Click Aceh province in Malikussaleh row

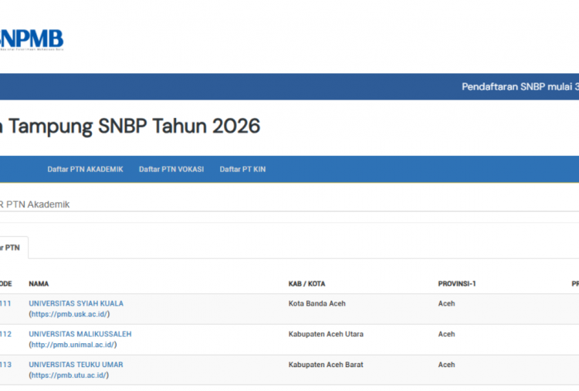pos(446,334)
